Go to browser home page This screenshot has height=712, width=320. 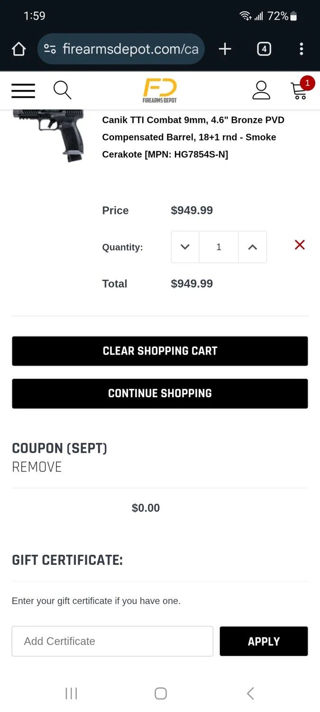point(18,49)
